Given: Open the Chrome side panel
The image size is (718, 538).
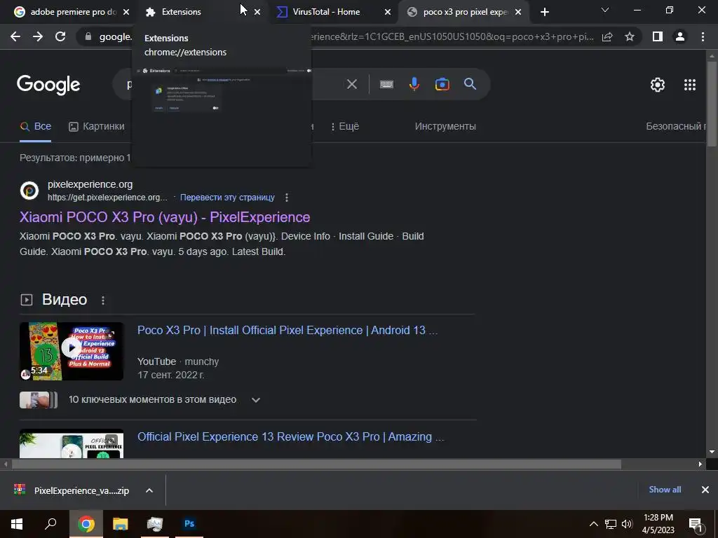Looking at the screenshot, I should [658, 36].
